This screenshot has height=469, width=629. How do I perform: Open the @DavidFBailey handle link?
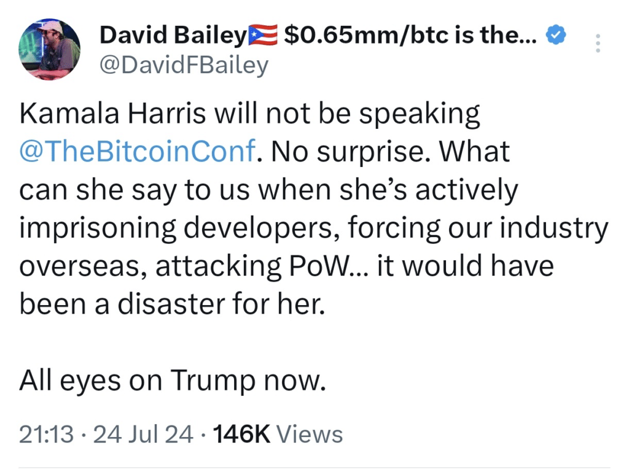[184, 64]
